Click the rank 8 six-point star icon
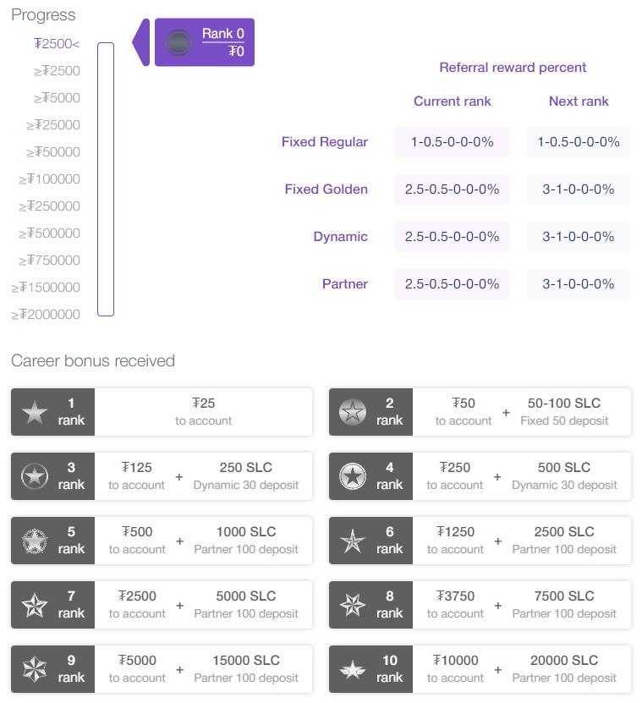Image resolution: width=642 pixels, height=703 pixels. click(x=353, y=605)
